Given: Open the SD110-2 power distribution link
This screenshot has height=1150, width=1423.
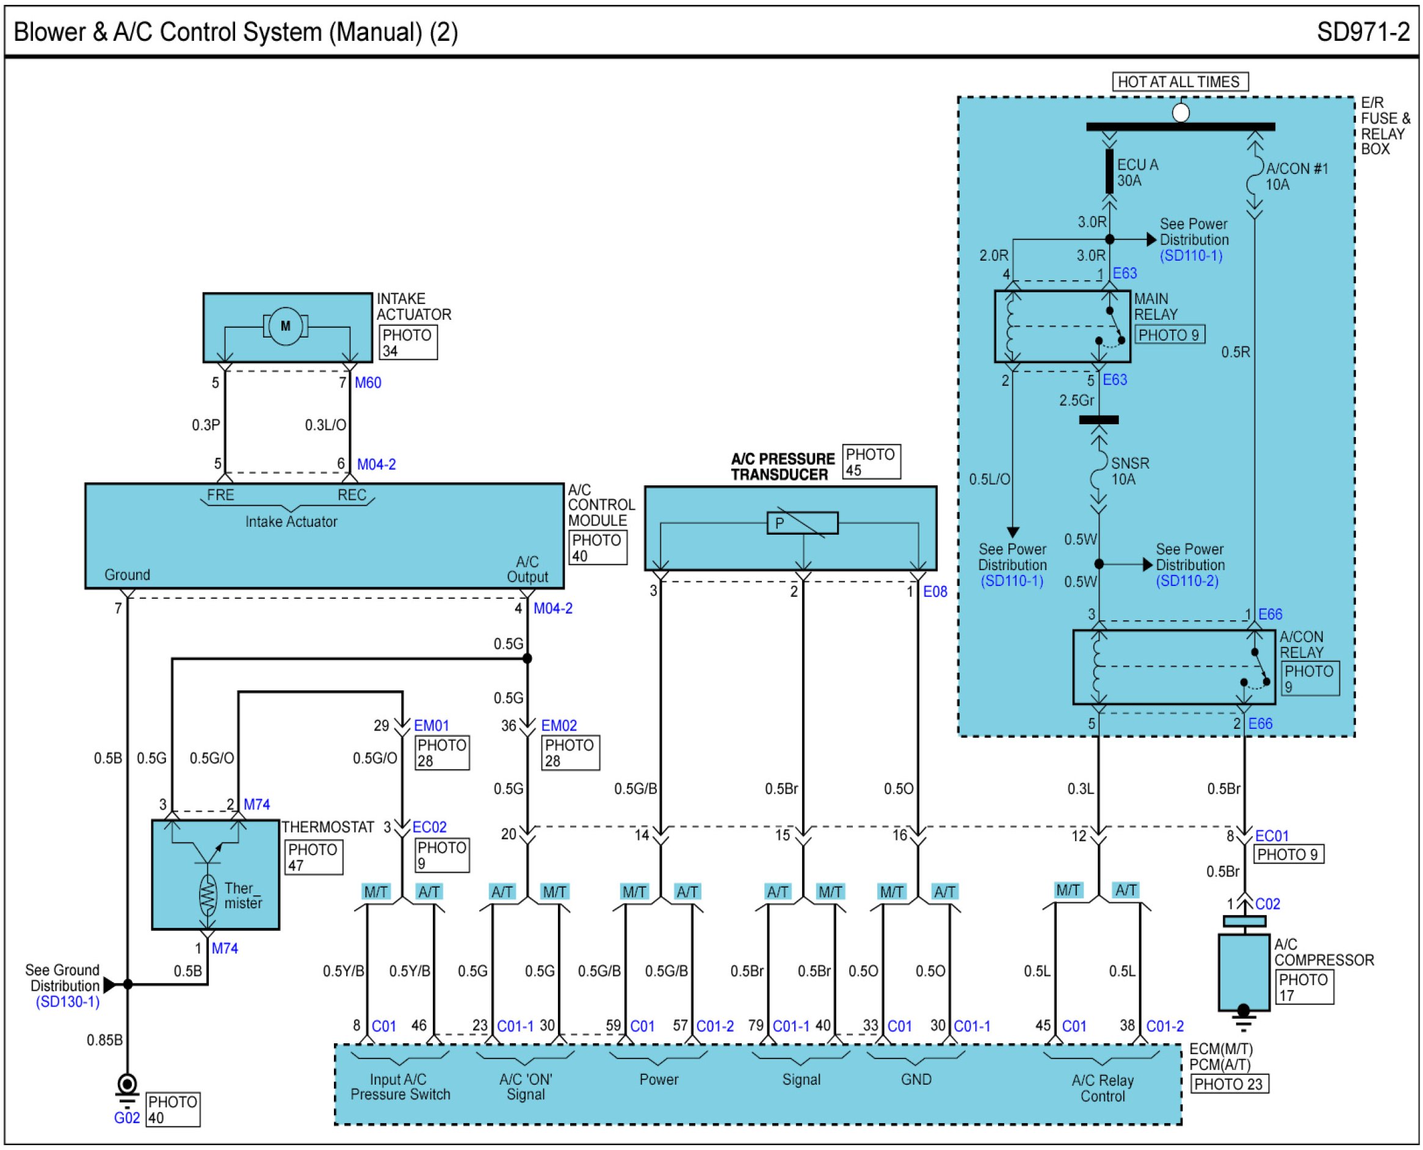Looking at the screenshot, I should 1187,581.
